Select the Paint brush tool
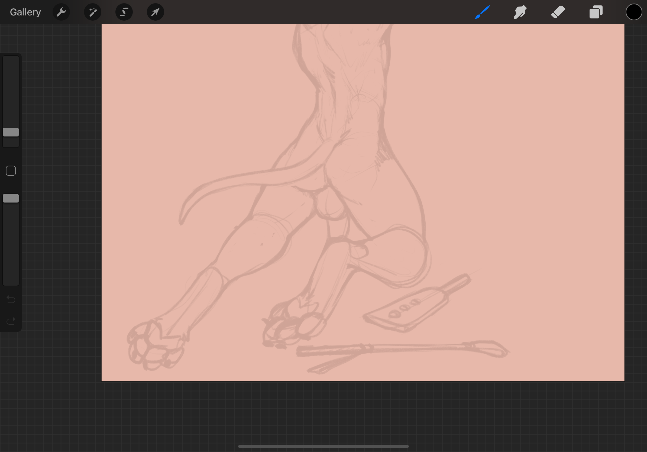Viewport: 647px width, 452px height. pos(482,12)
